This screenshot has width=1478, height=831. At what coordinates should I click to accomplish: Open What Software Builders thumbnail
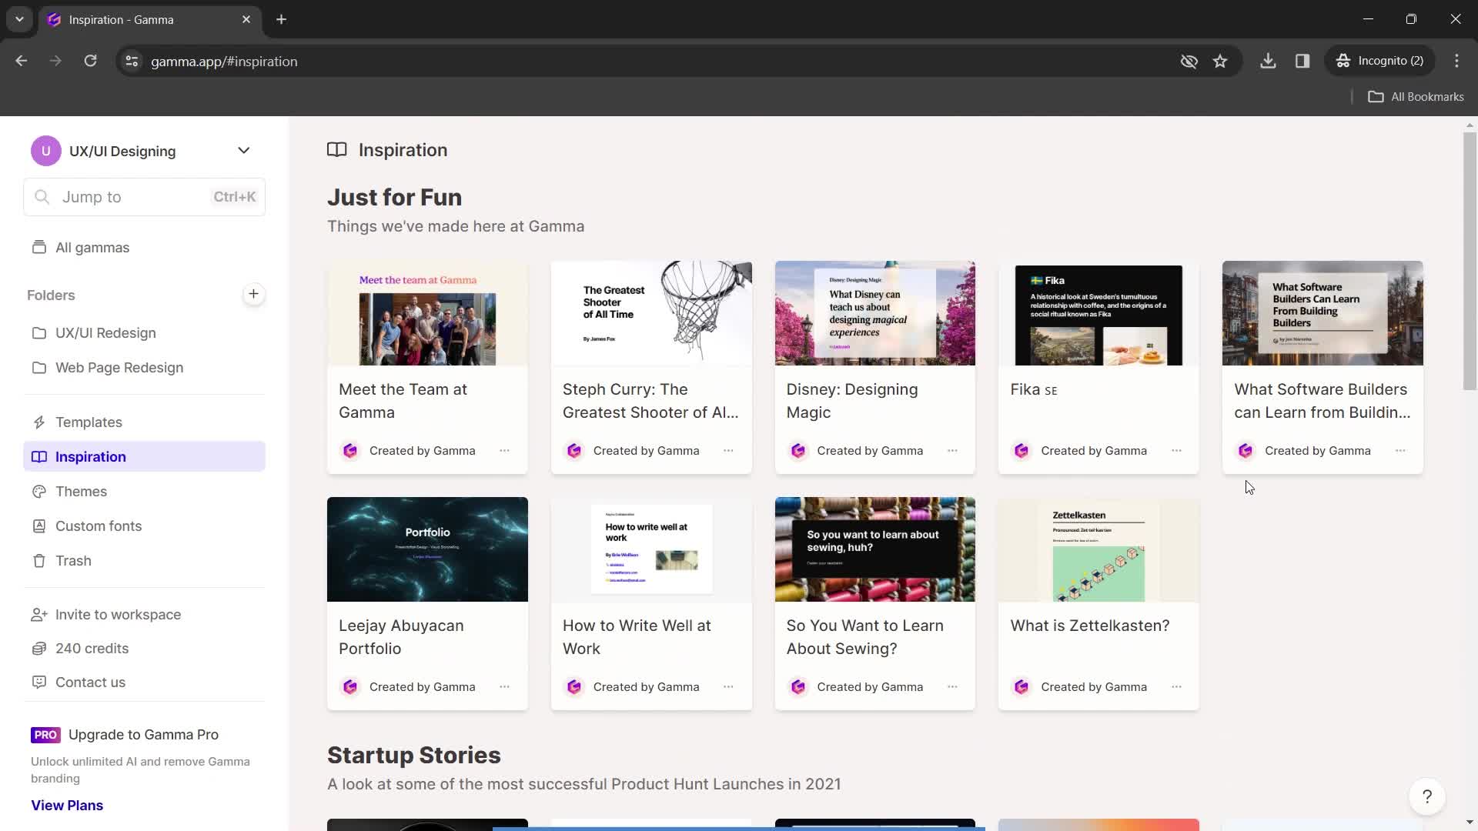[1323, 313]
